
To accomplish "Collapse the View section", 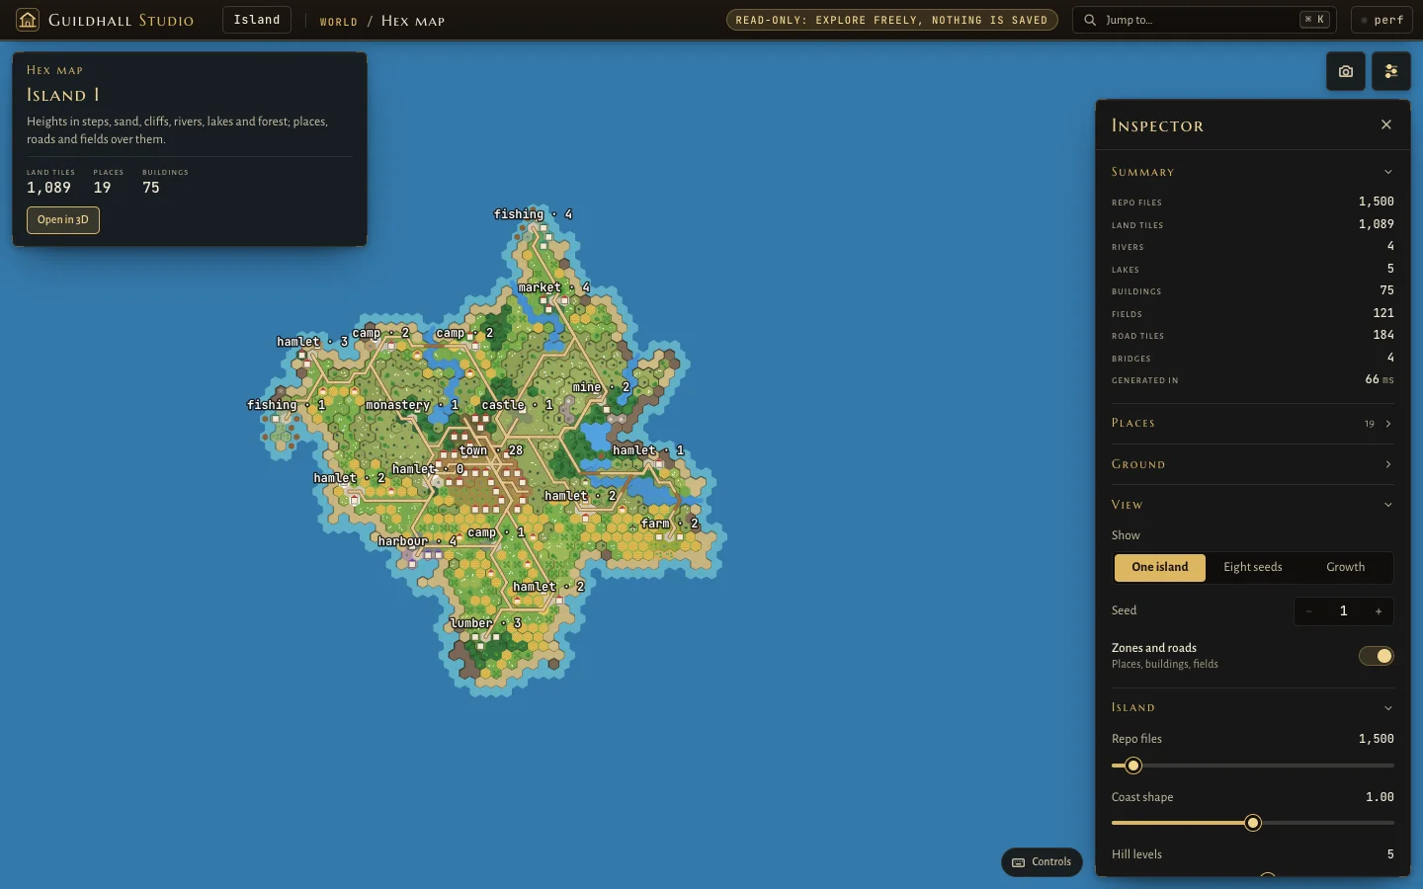I will pyautogui.click(x=1252, y=505).
